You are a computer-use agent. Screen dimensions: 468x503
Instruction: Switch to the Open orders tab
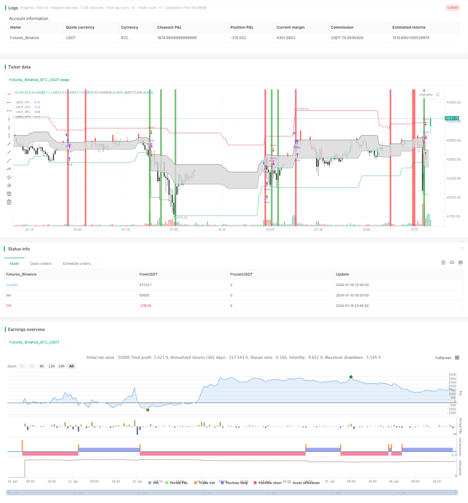pyautogui.click(x=41, y=264)
